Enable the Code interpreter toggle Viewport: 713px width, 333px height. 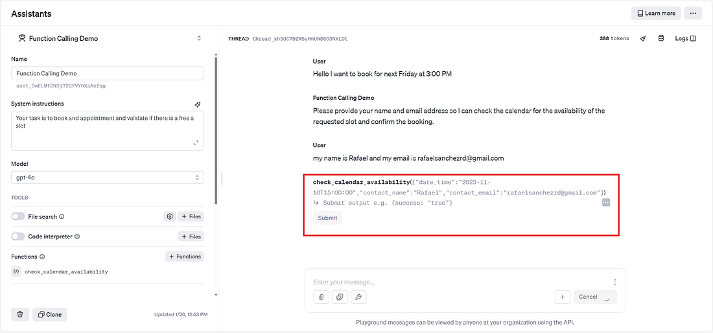pos(18,236)
